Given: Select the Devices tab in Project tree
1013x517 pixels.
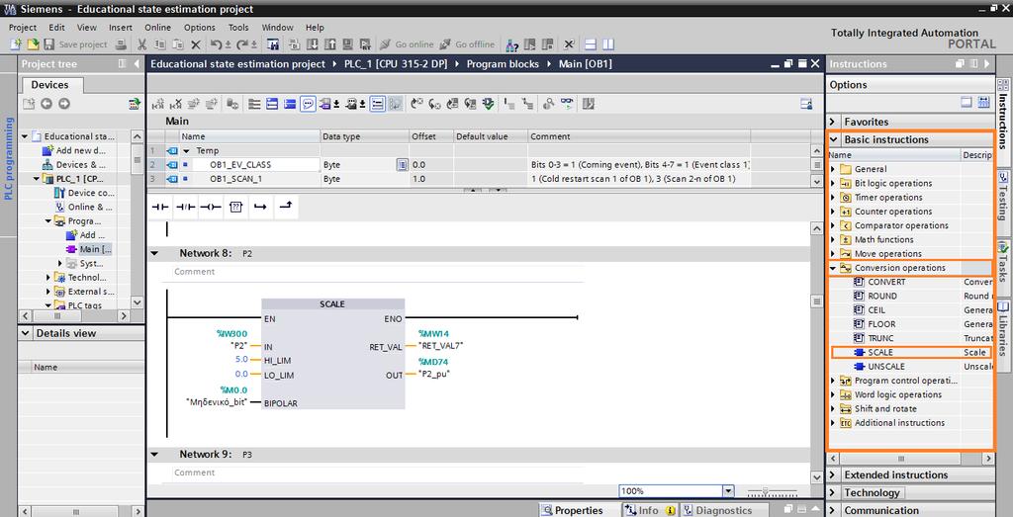Looking at the screenshot, I should tap(49, 85).
